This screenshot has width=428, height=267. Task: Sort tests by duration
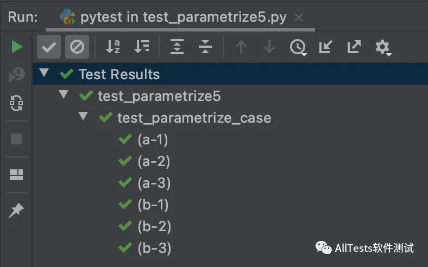click(x=141, y=47)
